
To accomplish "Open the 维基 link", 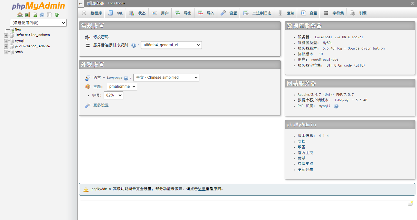I will 301,147.
